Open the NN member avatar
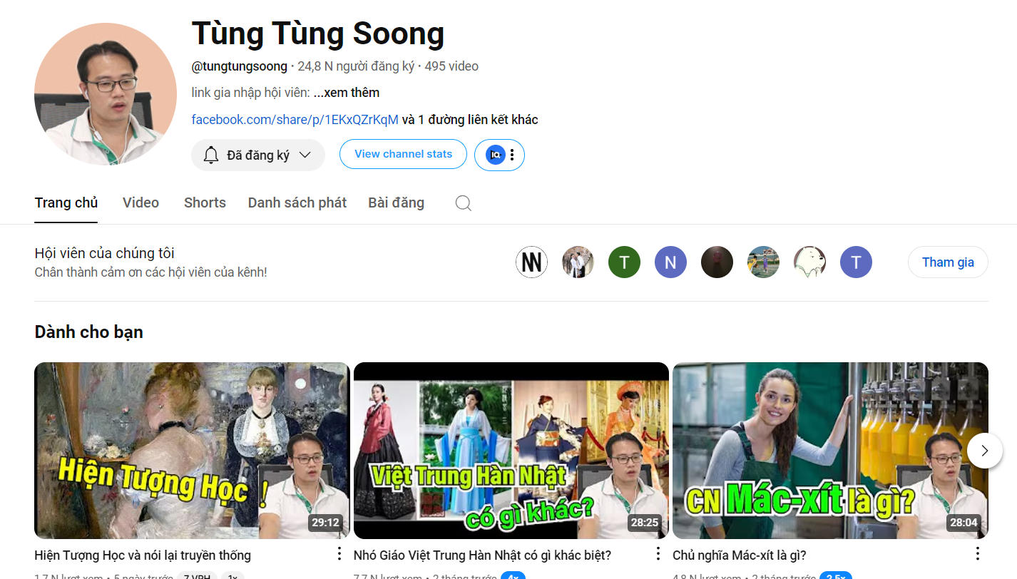This screenshot has width=1017, height=579. 531,262
